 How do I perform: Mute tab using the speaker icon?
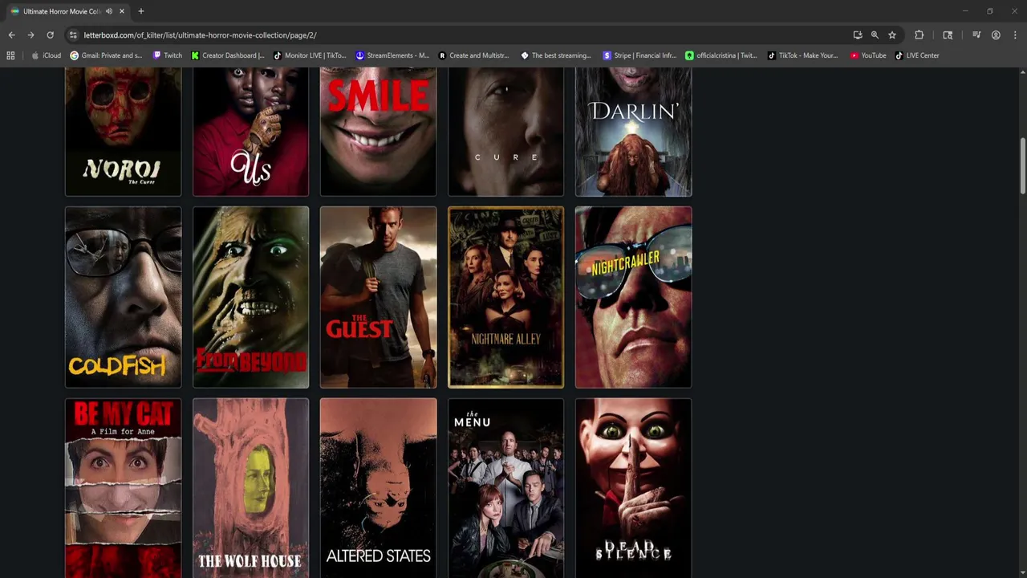pyautogui.click(x=108, y=11)
